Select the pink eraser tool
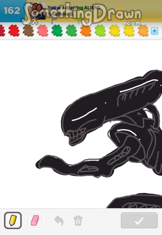Screen dimensions: 162x235 [35, 220]
